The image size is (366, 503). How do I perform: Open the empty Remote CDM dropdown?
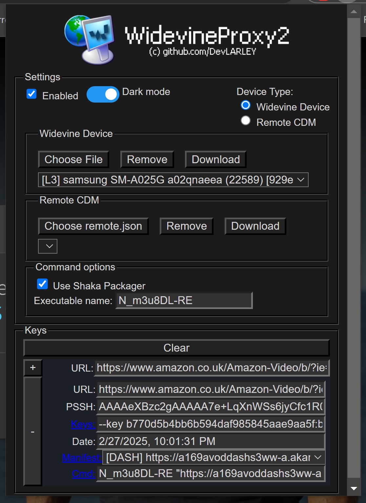[48, 246]
